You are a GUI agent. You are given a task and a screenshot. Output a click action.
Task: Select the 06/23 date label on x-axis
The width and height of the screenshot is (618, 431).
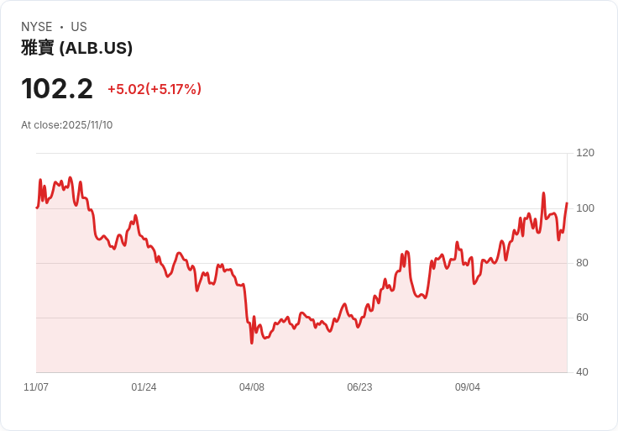[359, 387]
